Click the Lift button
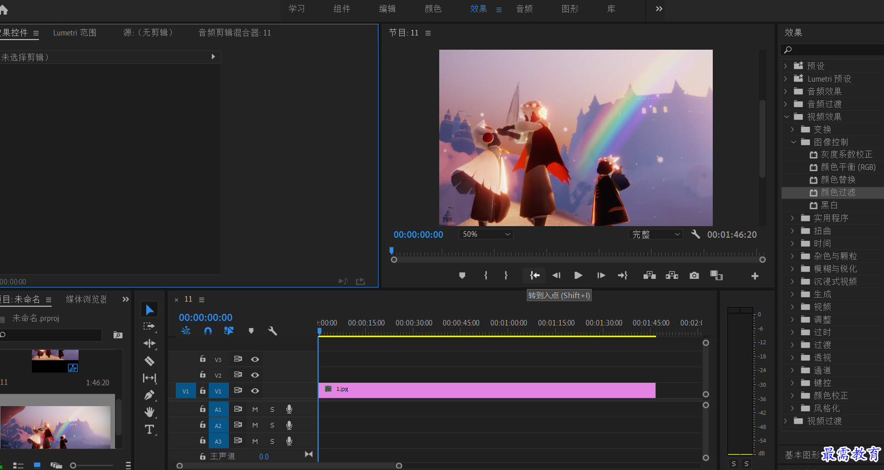 coord(649,275)
